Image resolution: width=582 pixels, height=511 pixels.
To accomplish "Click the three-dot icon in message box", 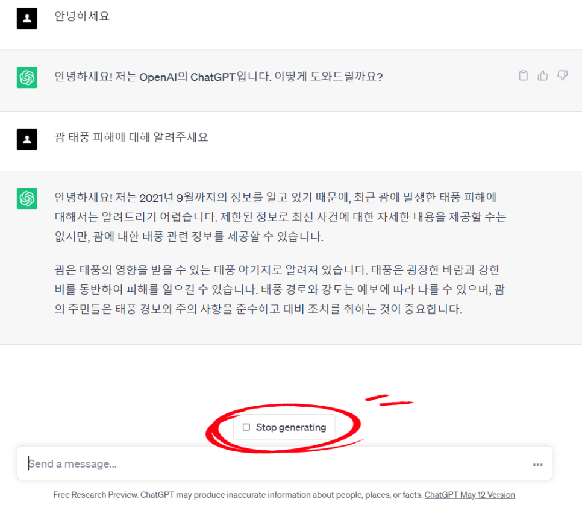I will (x=537, y=465).
